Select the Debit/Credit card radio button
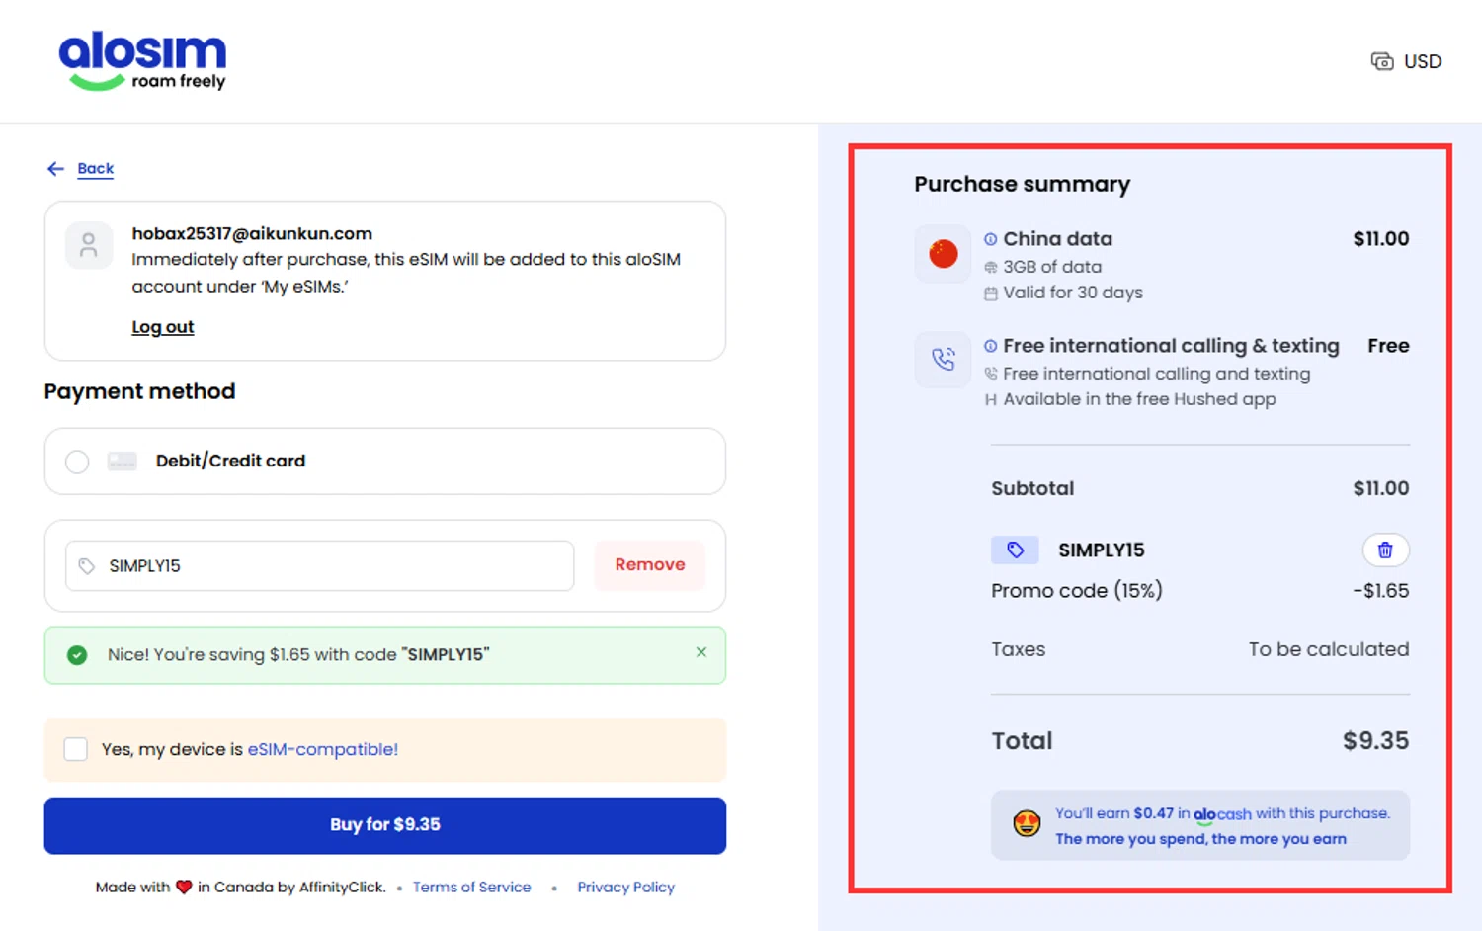 (x=77, y=462)
